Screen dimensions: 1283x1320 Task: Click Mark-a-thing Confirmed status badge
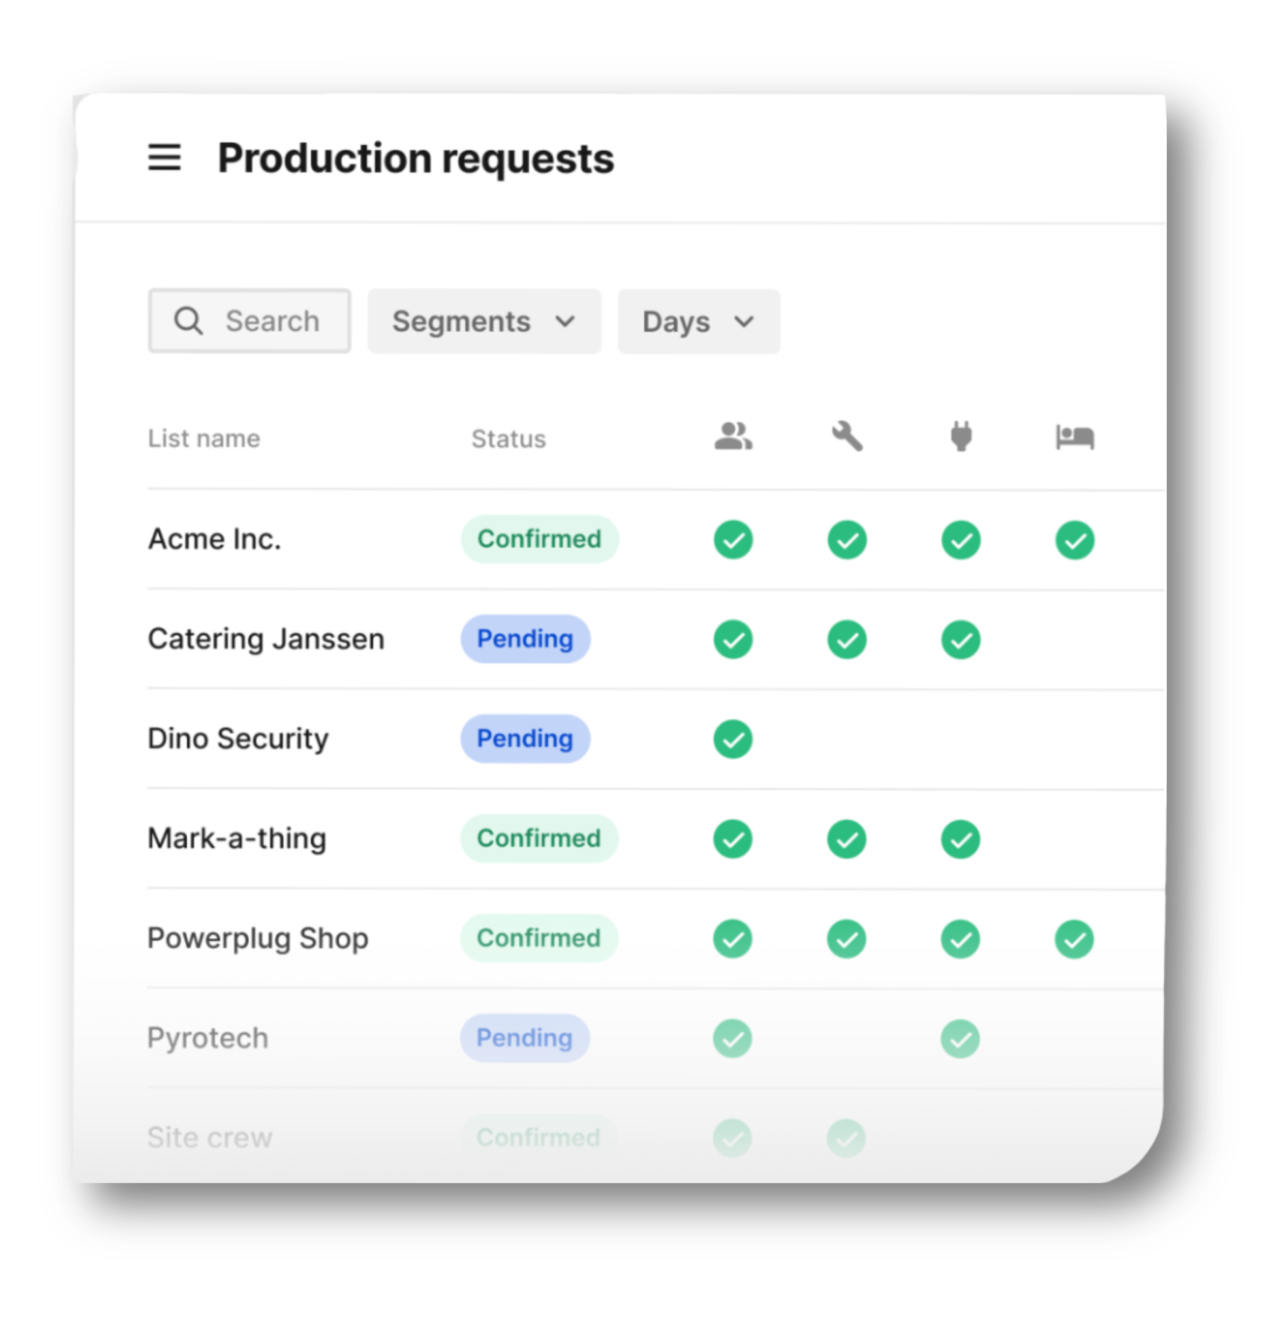coord(538,839)
